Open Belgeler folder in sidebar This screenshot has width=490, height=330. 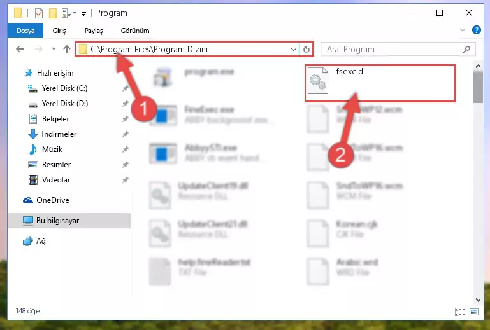point(55,119)
